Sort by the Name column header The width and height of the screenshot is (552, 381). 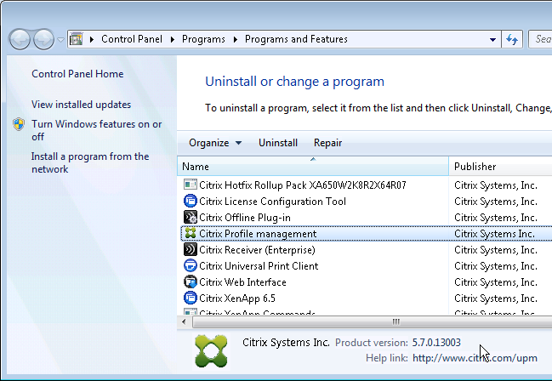tap(313, 166)
